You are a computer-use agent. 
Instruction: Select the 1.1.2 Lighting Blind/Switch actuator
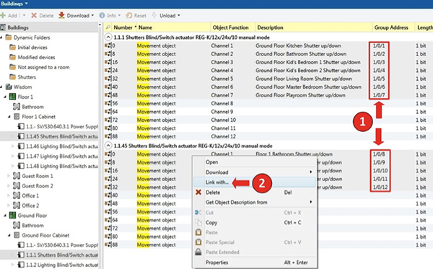(62, 265)
